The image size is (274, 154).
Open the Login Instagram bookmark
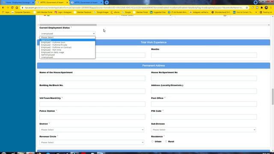pos(63,12)
